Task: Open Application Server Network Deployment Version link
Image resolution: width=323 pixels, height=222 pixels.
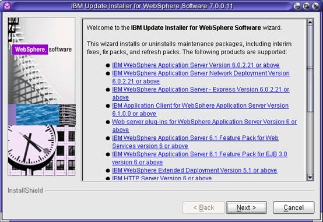Action: tap(201, 77)
